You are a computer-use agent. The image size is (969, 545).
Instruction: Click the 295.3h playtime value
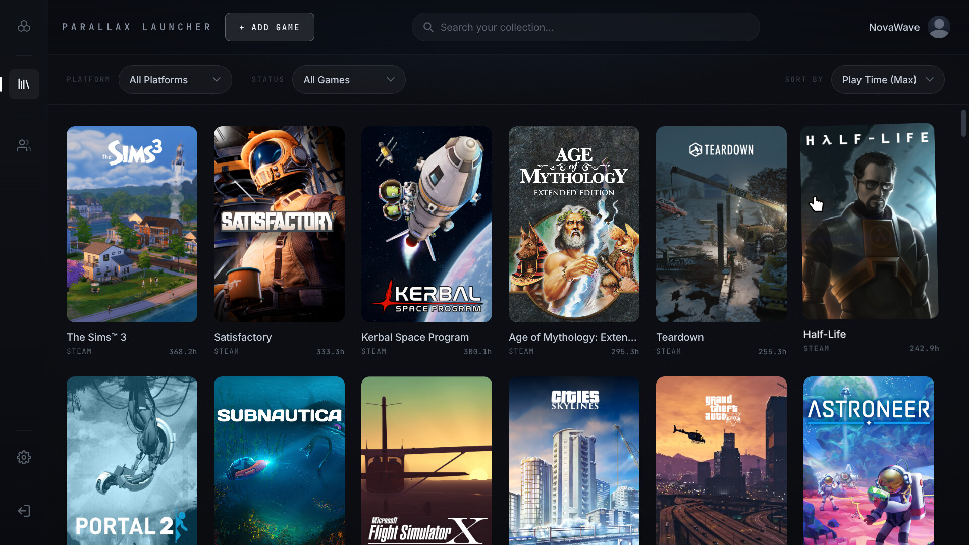point(625,352)
